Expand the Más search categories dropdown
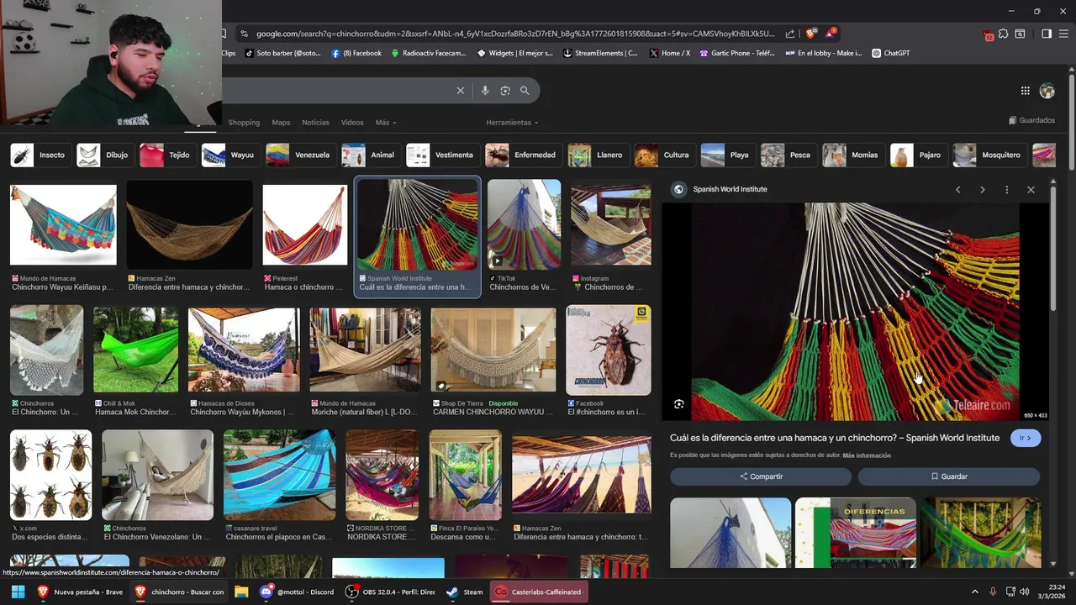Viewport: 1076px width, 605px height. pos(386,123)
